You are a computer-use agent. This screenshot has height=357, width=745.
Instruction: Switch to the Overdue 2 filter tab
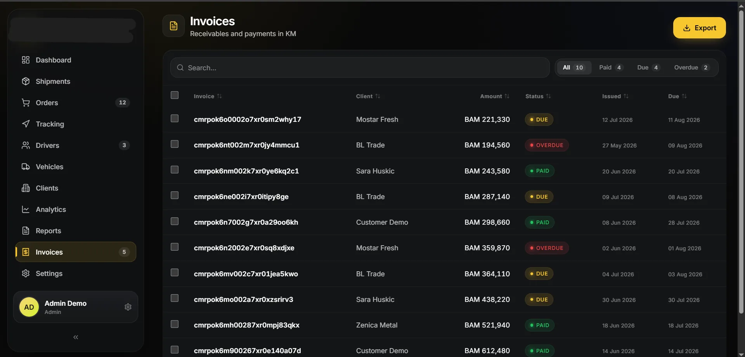[x=692, y=68]
